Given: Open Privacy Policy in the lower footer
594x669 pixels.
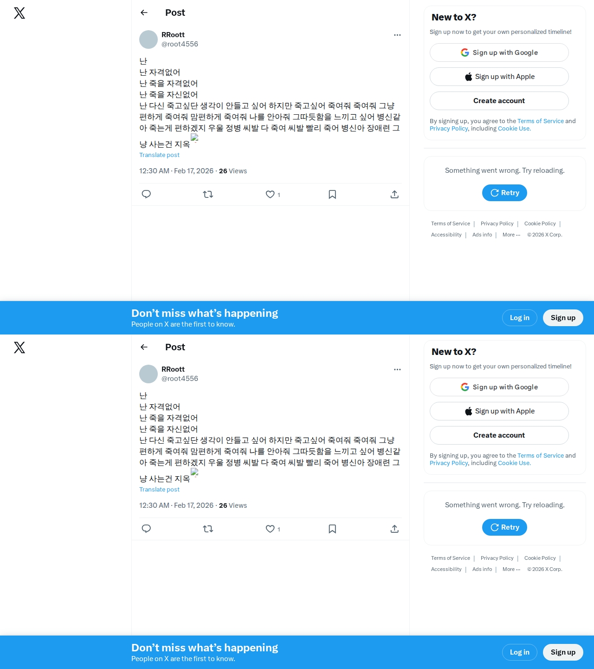Looking at the screenshot, I should [x=497, y=558].
